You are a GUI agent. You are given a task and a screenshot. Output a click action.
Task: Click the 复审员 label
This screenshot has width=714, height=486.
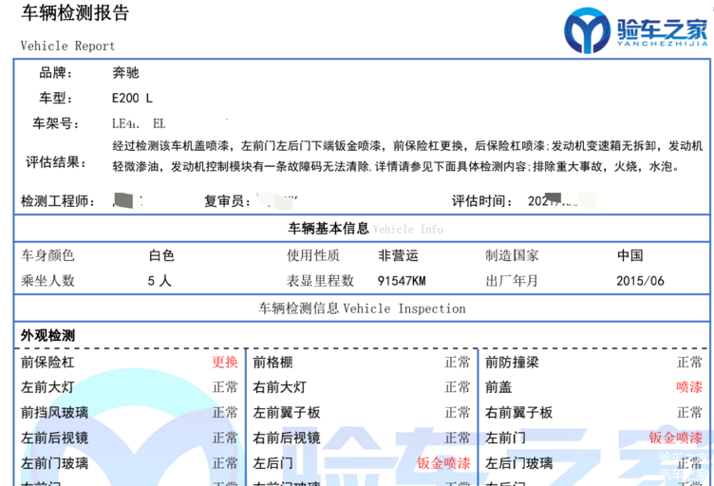[227, 201]
